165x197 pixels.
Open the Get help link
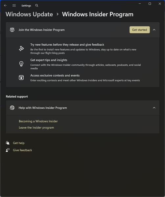point(19,143)
